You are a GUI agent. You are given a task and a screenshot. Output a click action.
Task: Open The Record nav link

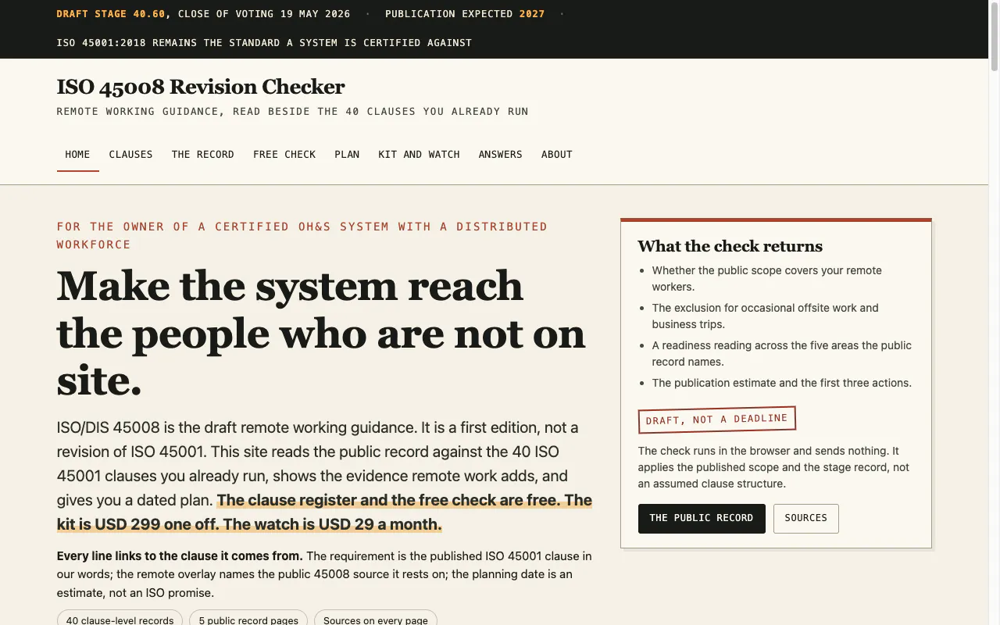tap(202, 155)
